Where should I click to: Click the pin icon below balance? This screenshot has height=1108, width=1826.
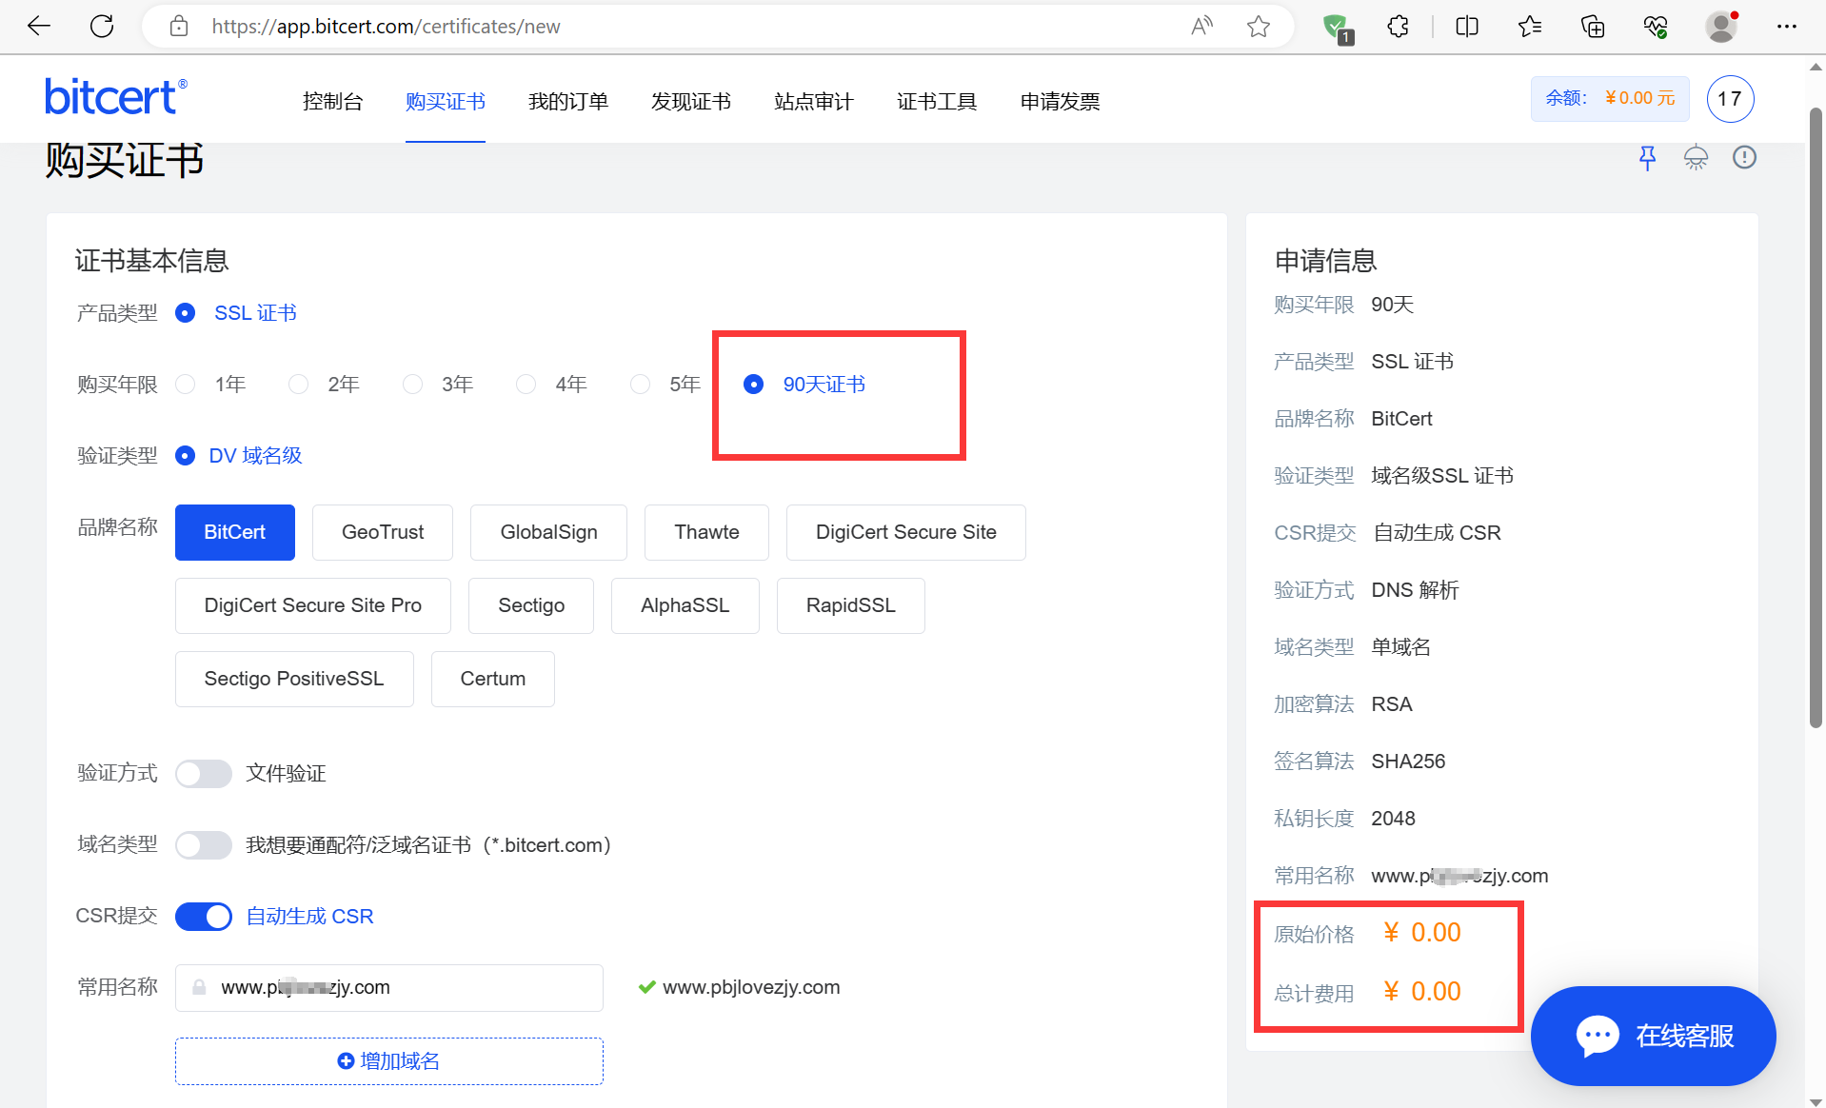(1647, 158)
